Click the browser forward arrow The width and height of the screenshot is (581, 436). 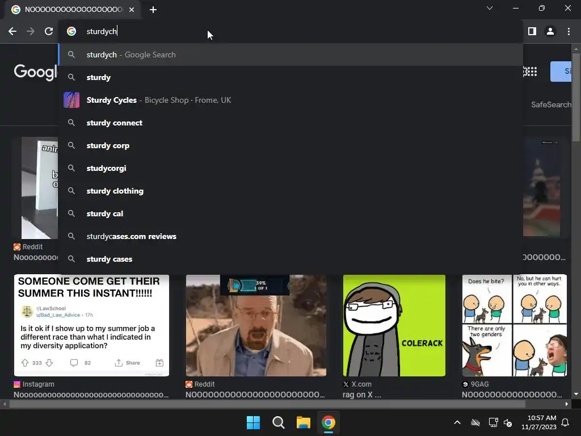(x=31, y=32)
